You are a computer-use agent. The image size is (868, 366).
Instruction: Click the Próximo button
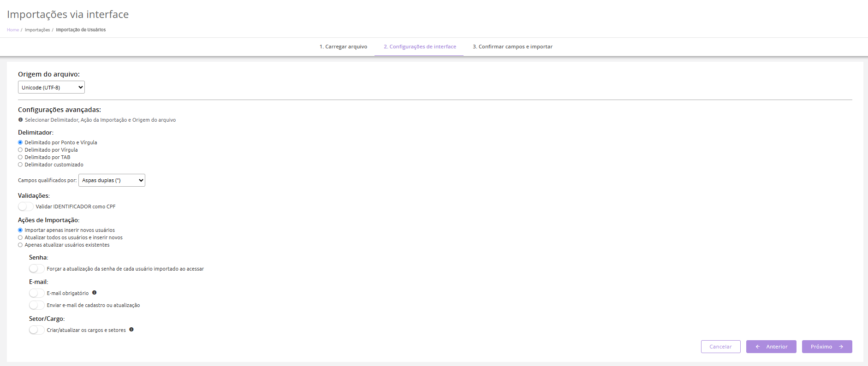tap(826, 347)
